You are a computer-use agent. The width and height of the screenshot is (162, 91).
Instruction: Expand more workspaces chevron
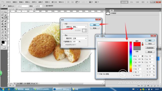(148, 2)
